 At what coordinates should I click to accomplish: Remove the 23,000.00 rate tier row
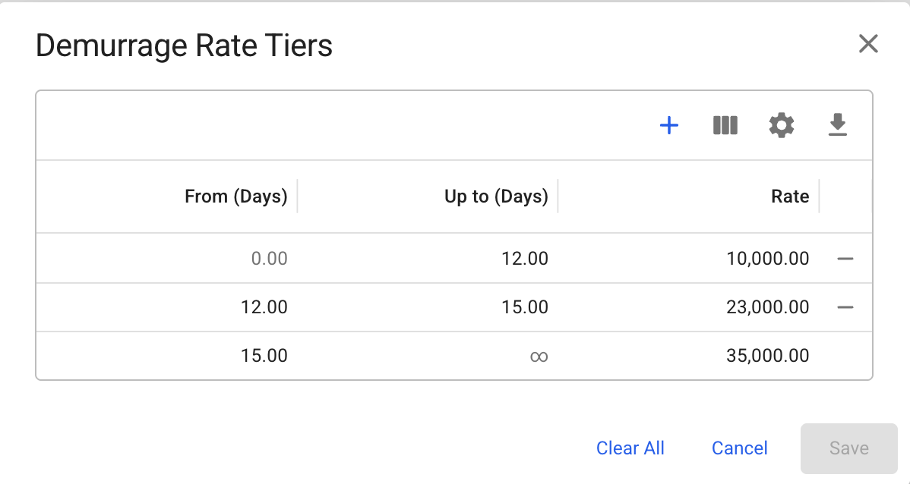(845, 307)
